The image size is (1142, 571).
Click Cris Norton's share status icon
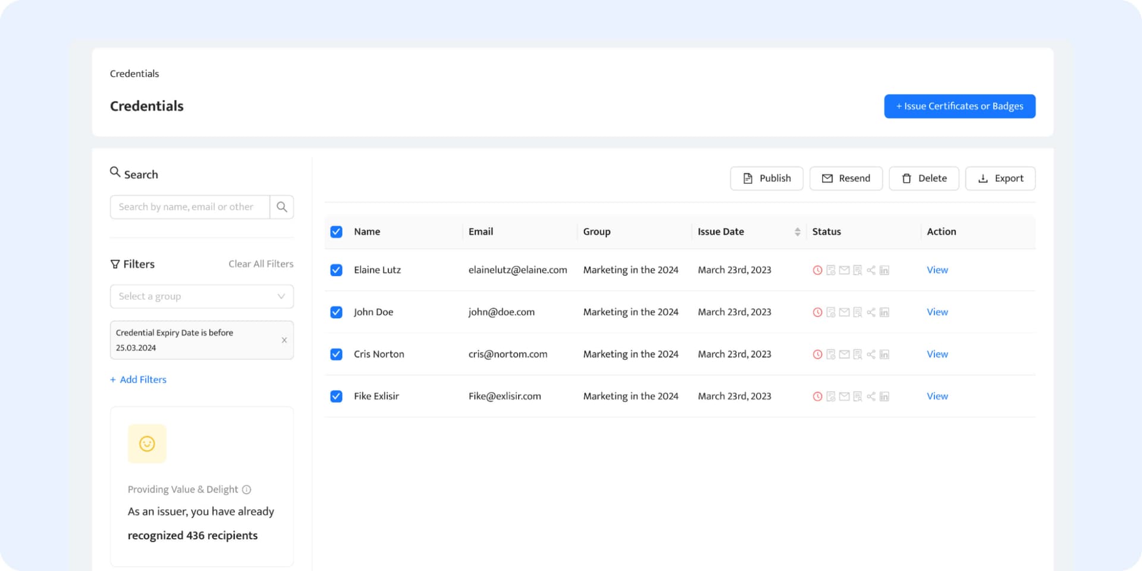point(871,354)
